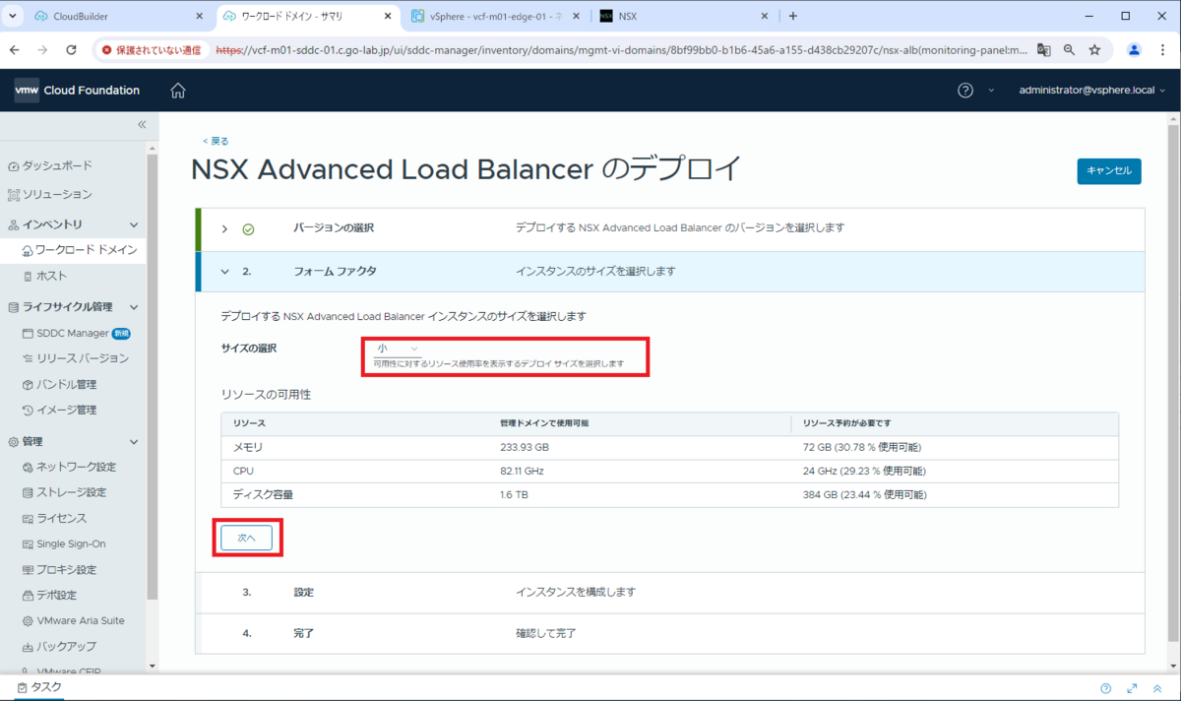
Task: Open step 4 完了 row
Action: pos(670,633)
